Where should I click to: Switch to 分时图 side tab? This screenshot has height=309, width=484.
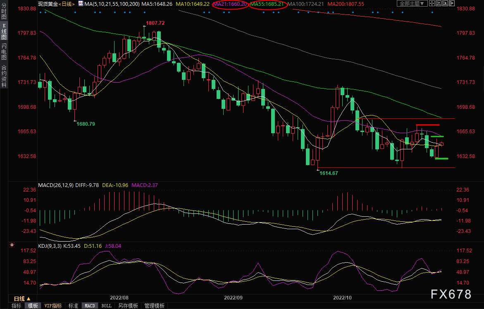4,14
